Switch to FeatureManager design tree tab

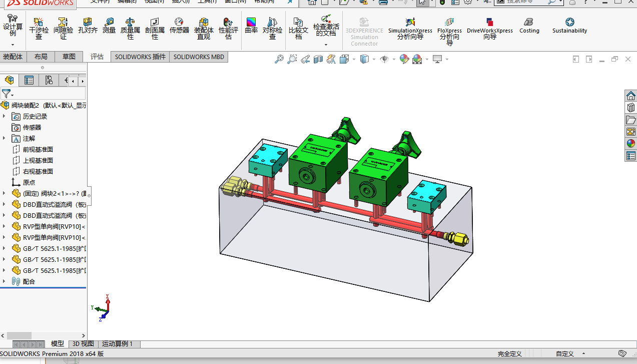(10, 80)
